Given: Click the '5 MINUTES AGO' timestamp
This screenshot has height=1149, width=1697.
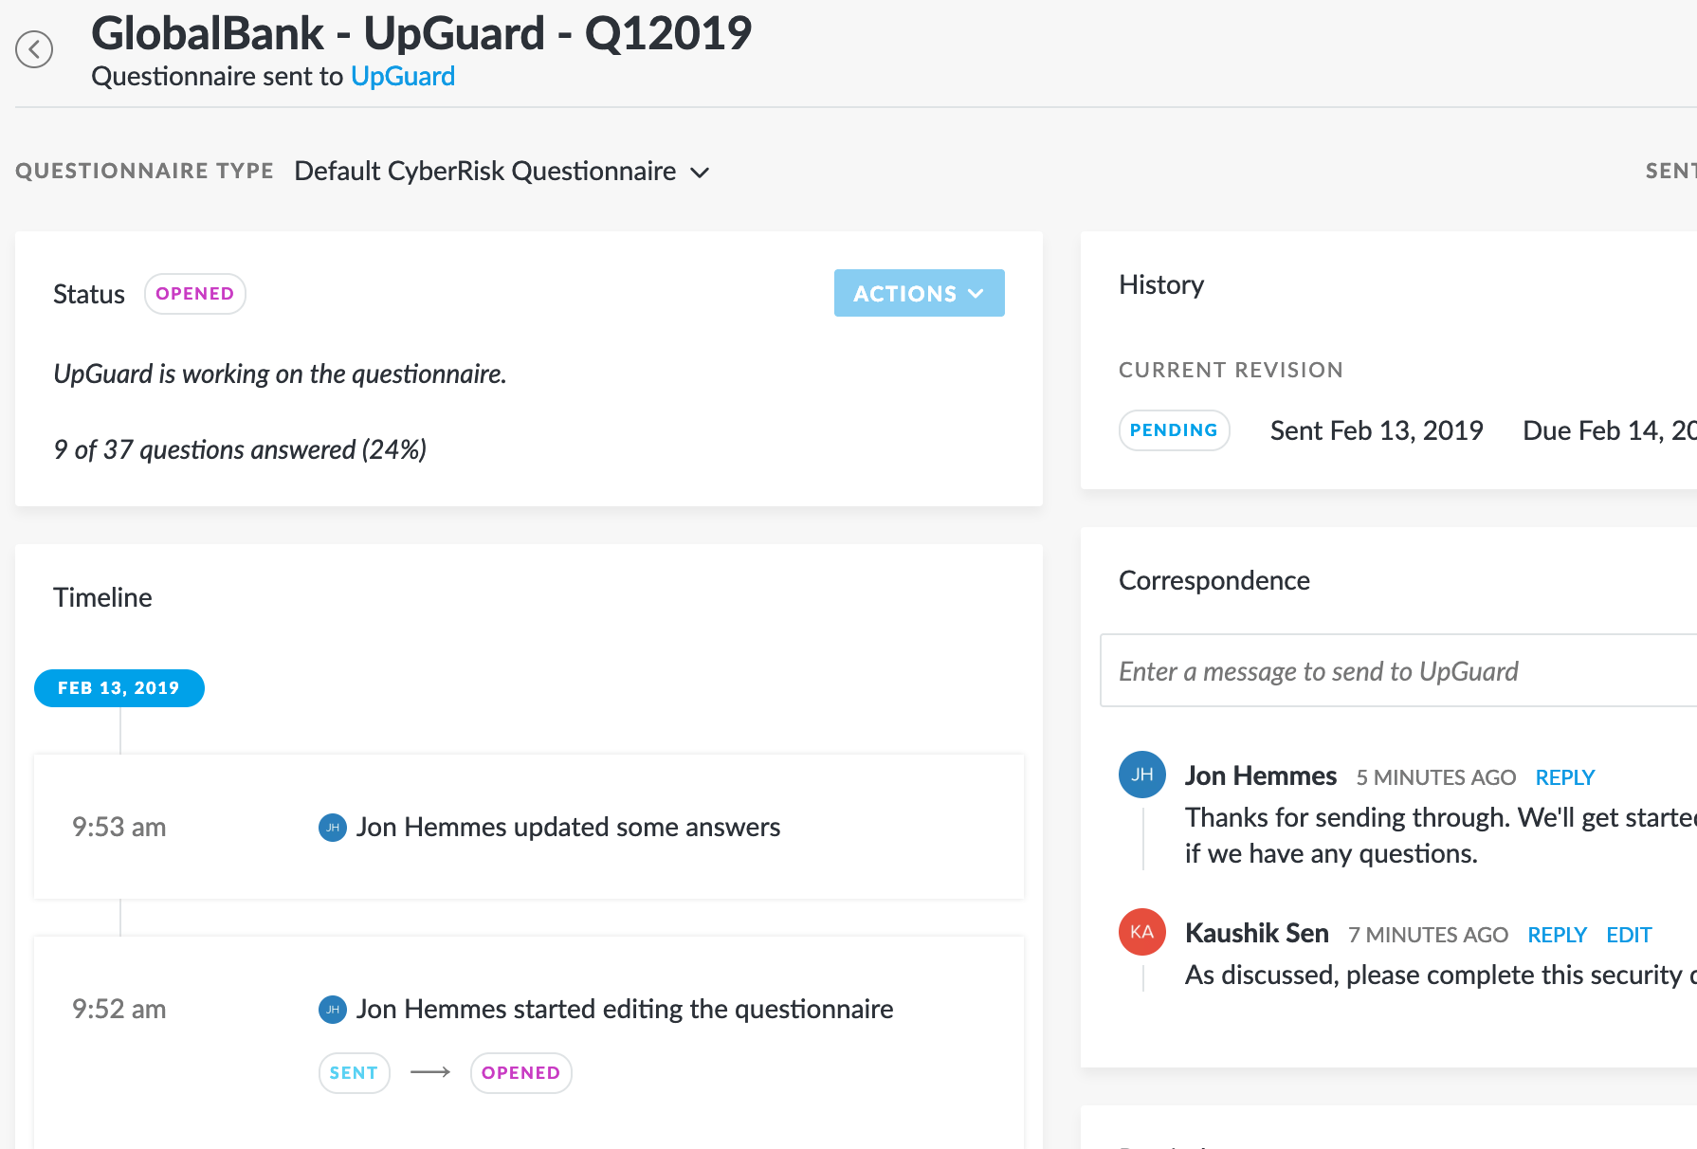Looking at the screenshot, I should [1435, 777].
